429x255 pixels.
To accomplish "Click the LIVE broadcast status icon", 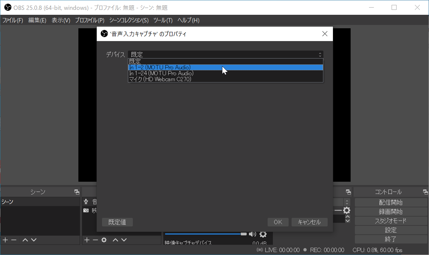I will [x=259, y=250].
